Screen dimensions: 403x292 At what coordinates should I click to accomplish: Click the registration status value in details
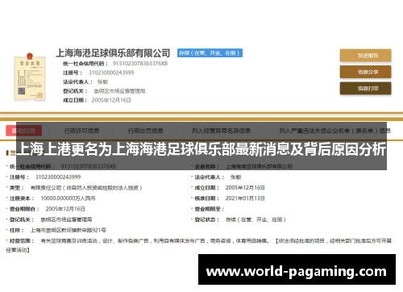[x=256, y=219]
